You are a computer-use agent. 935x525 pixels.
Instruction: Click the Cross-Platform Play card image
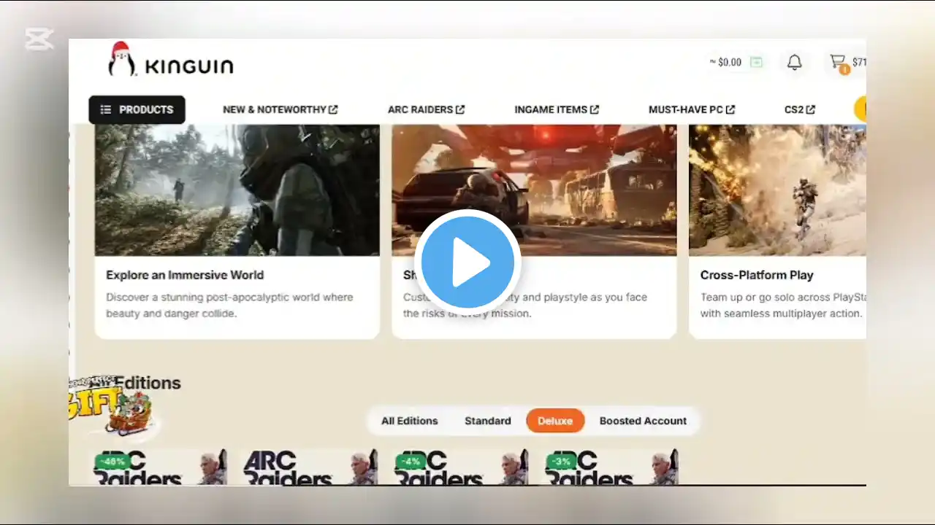pos(777,190)
